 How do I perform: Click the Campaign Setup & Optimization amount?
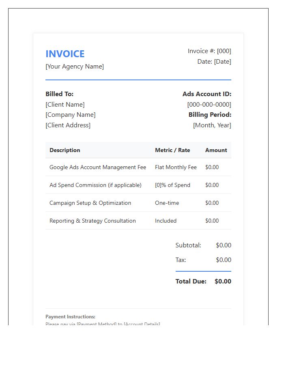[x=212, y=203]
